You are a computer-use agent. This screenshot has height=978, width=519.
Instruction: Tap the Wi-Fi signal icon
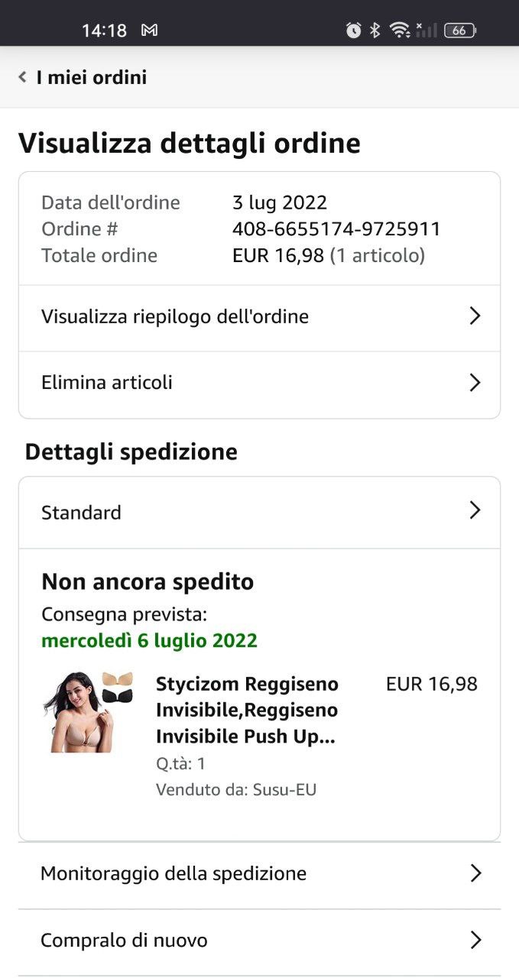point(399,30)
